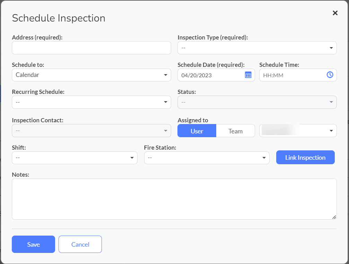Open the Inspection Type dropdown
The height and width of the screenshot is (264, 349).
(257, 48)
